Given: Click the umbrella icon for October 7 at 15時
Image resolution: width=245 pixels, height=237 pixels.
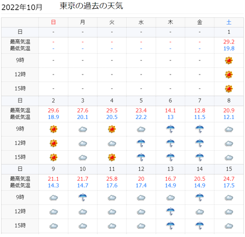Looking at the screenshot, I should click(x=200, y=157).
